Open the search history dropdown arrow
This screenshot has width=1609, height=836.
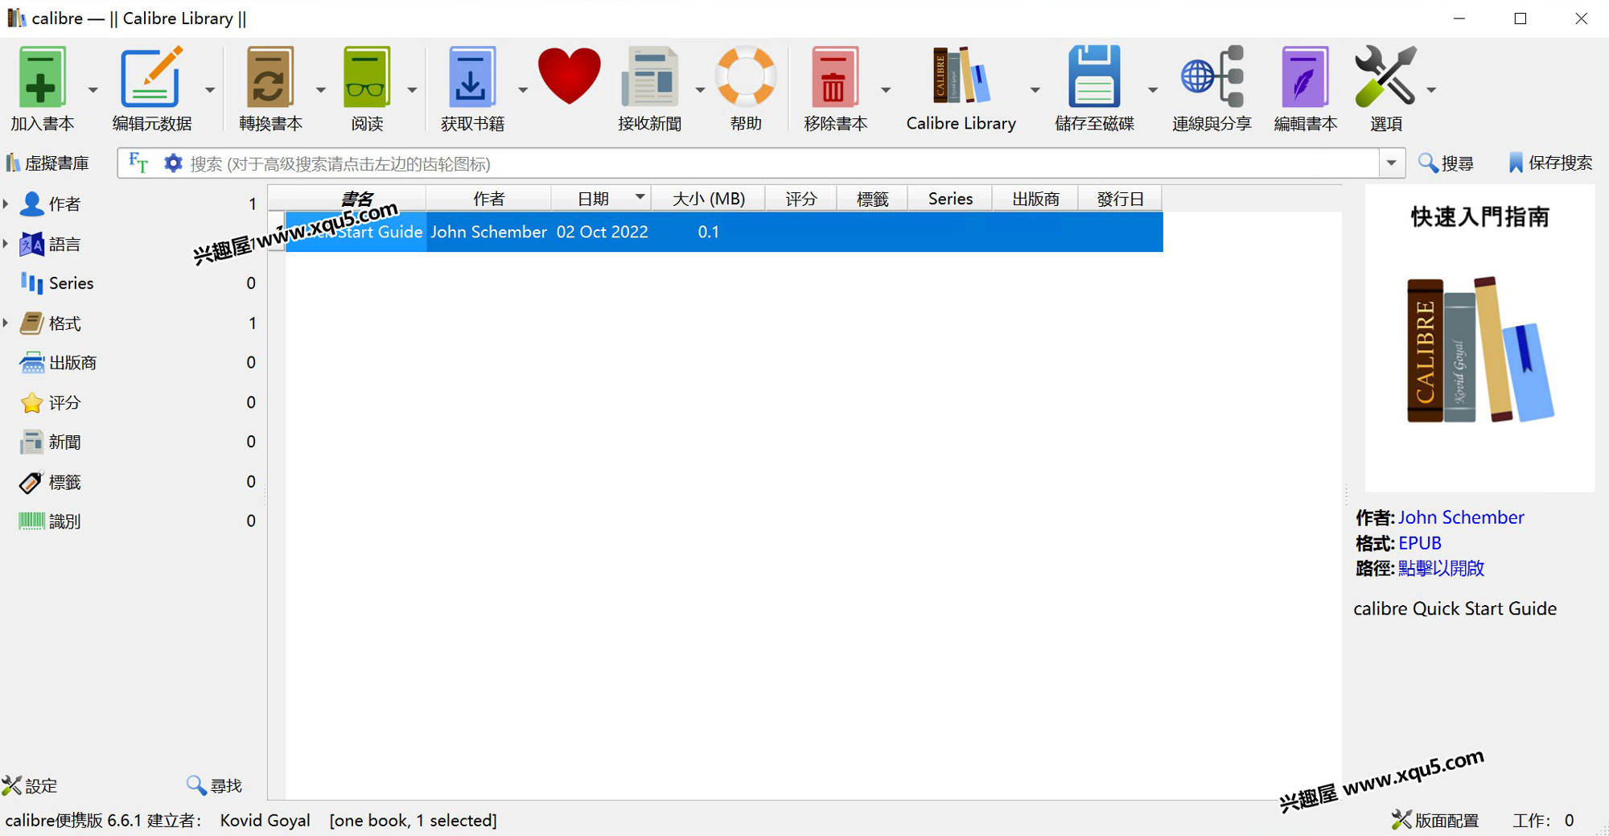pos(1392,163)
